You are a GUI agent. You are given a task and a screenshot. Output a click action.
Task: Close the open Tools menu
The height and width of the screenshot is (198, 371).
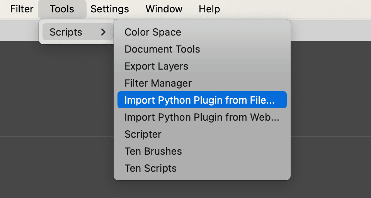[62, 9]
